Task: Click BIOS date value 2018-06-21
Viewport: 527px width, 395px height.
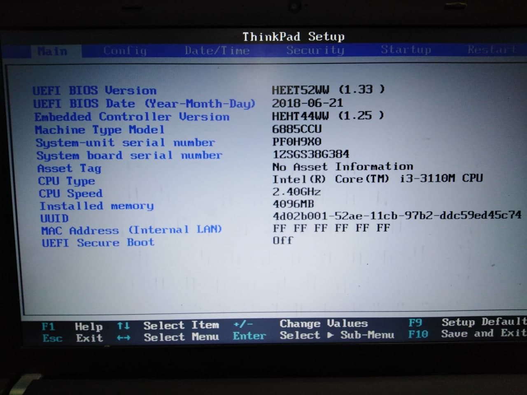Action: tap(308, 103)
